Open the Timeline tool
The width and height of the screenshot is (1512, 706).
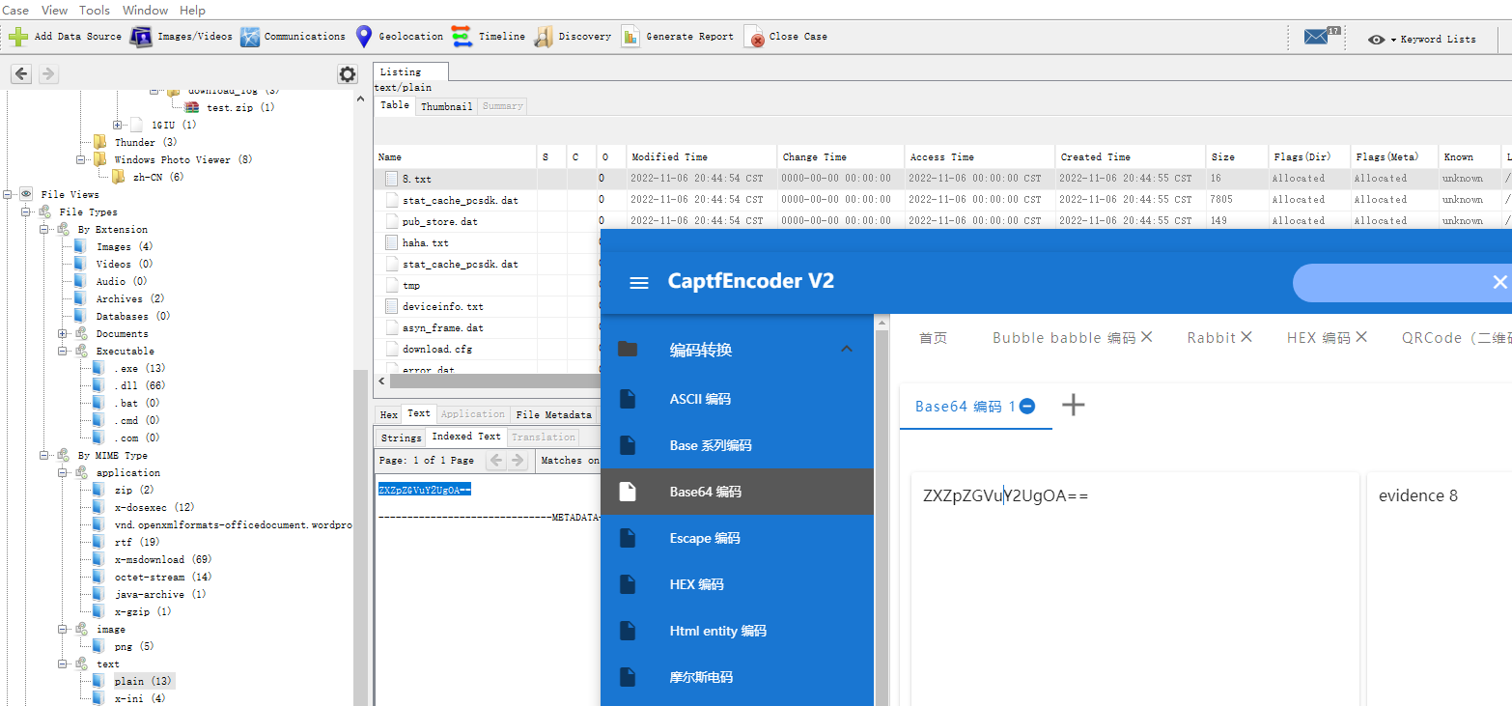pyautogui.click(x=462, y=37)
